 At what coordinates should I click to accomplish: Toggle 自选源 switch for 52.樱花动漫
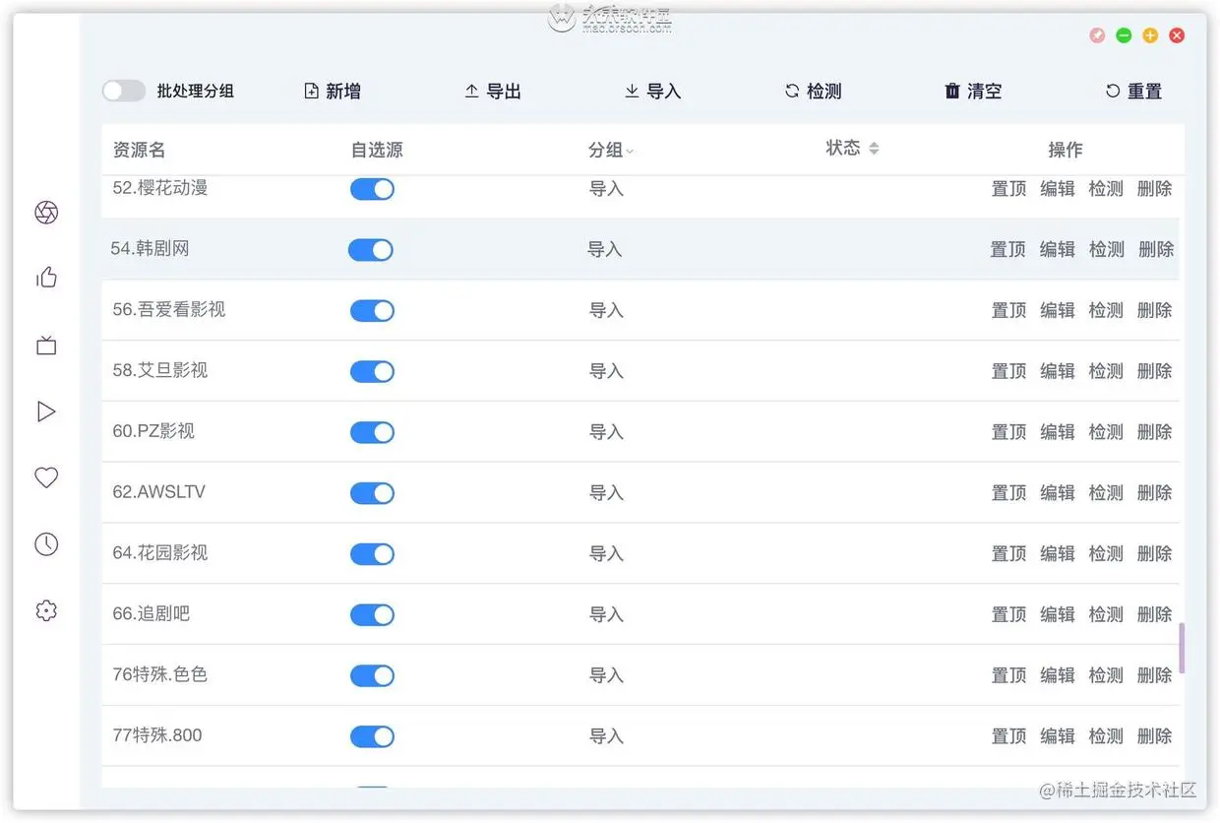[372, 189]
